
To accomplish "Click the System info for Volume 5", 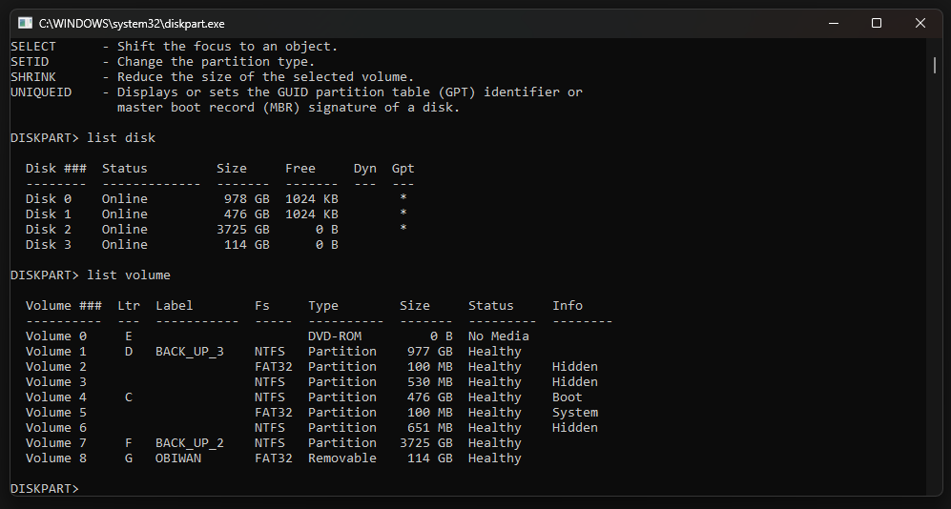I will pyautogui.click(x=575, y=412).
